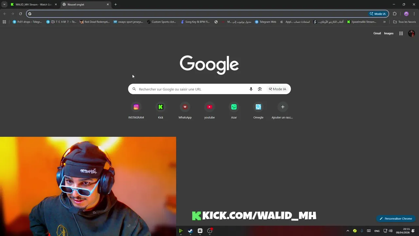
Task: Open the Custom Sports clothing bookmark
Action: (x=162, y=22)
